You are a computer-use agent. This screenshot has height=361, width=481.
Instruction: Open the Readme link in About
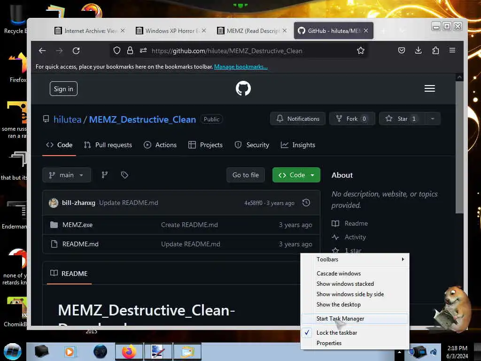[x=356, y=223]
